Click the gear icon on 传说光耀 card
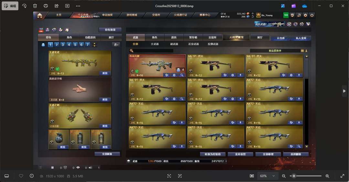349x182 pixels. (x=174, y=75)
